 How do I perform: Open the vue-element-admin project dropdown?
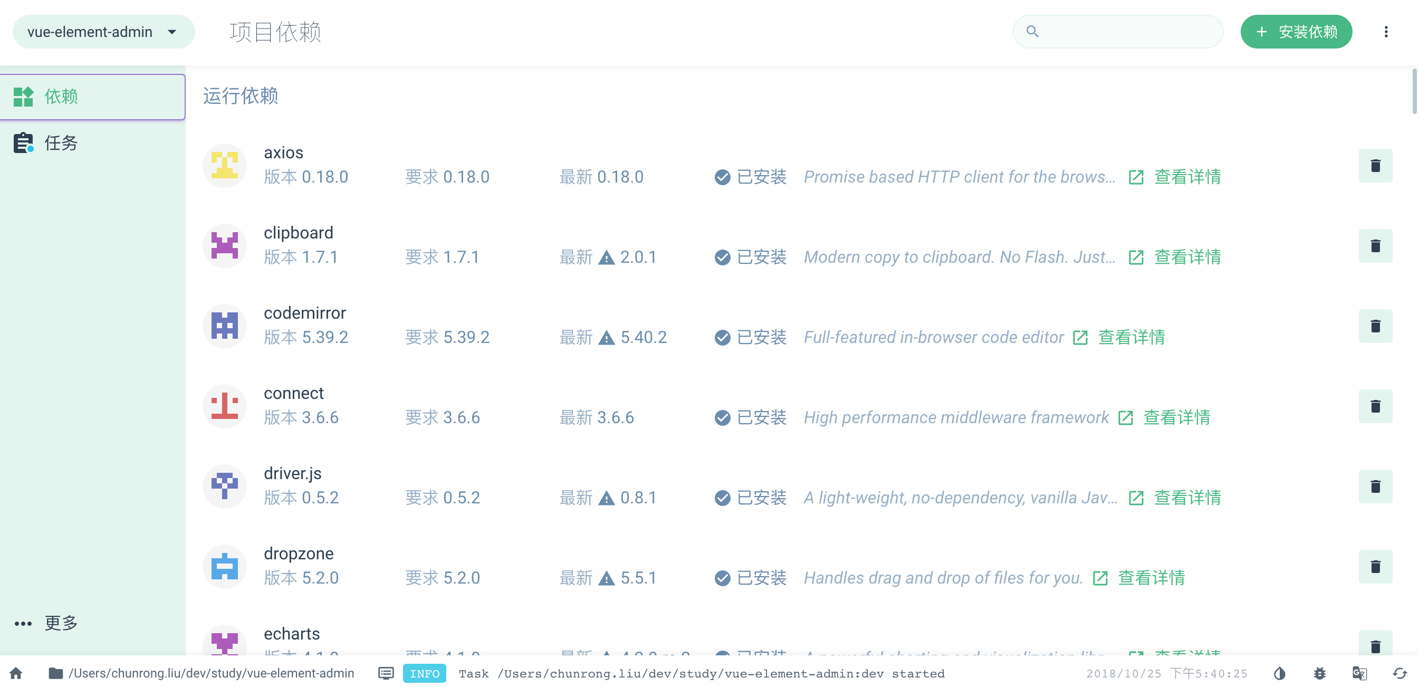tap(103, 32)
